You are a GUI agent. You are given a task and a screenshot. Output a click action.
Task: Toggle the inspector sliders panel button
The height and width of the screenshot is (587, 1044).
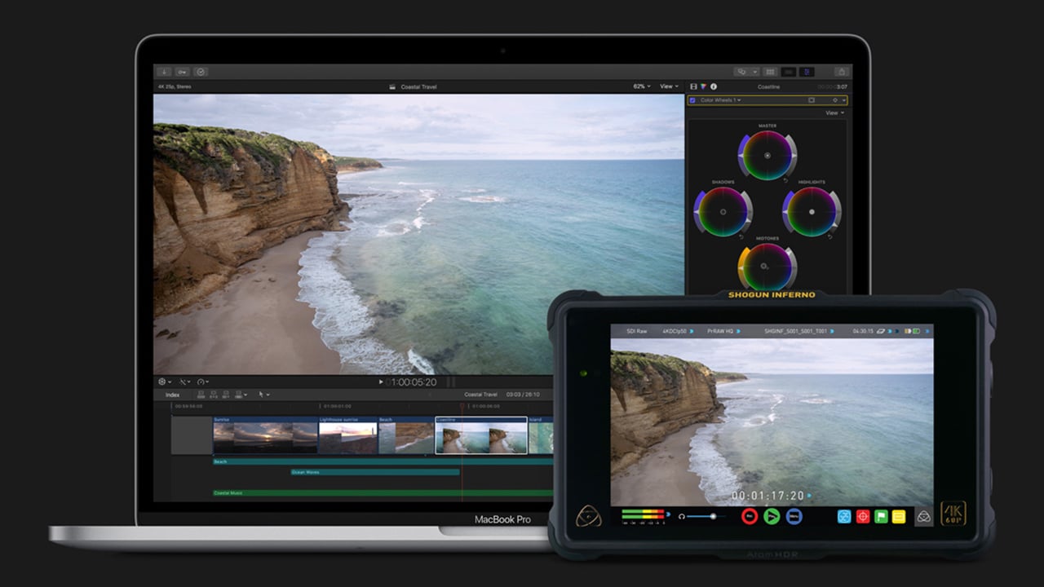tap(806, 72)
